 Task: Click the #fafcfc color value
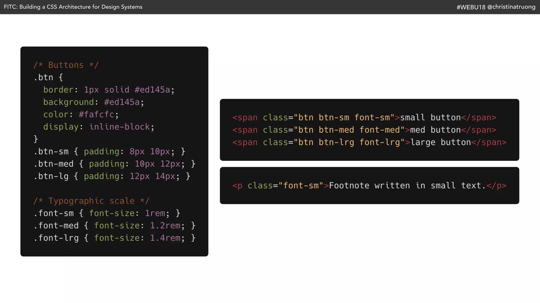pos(96,114)
